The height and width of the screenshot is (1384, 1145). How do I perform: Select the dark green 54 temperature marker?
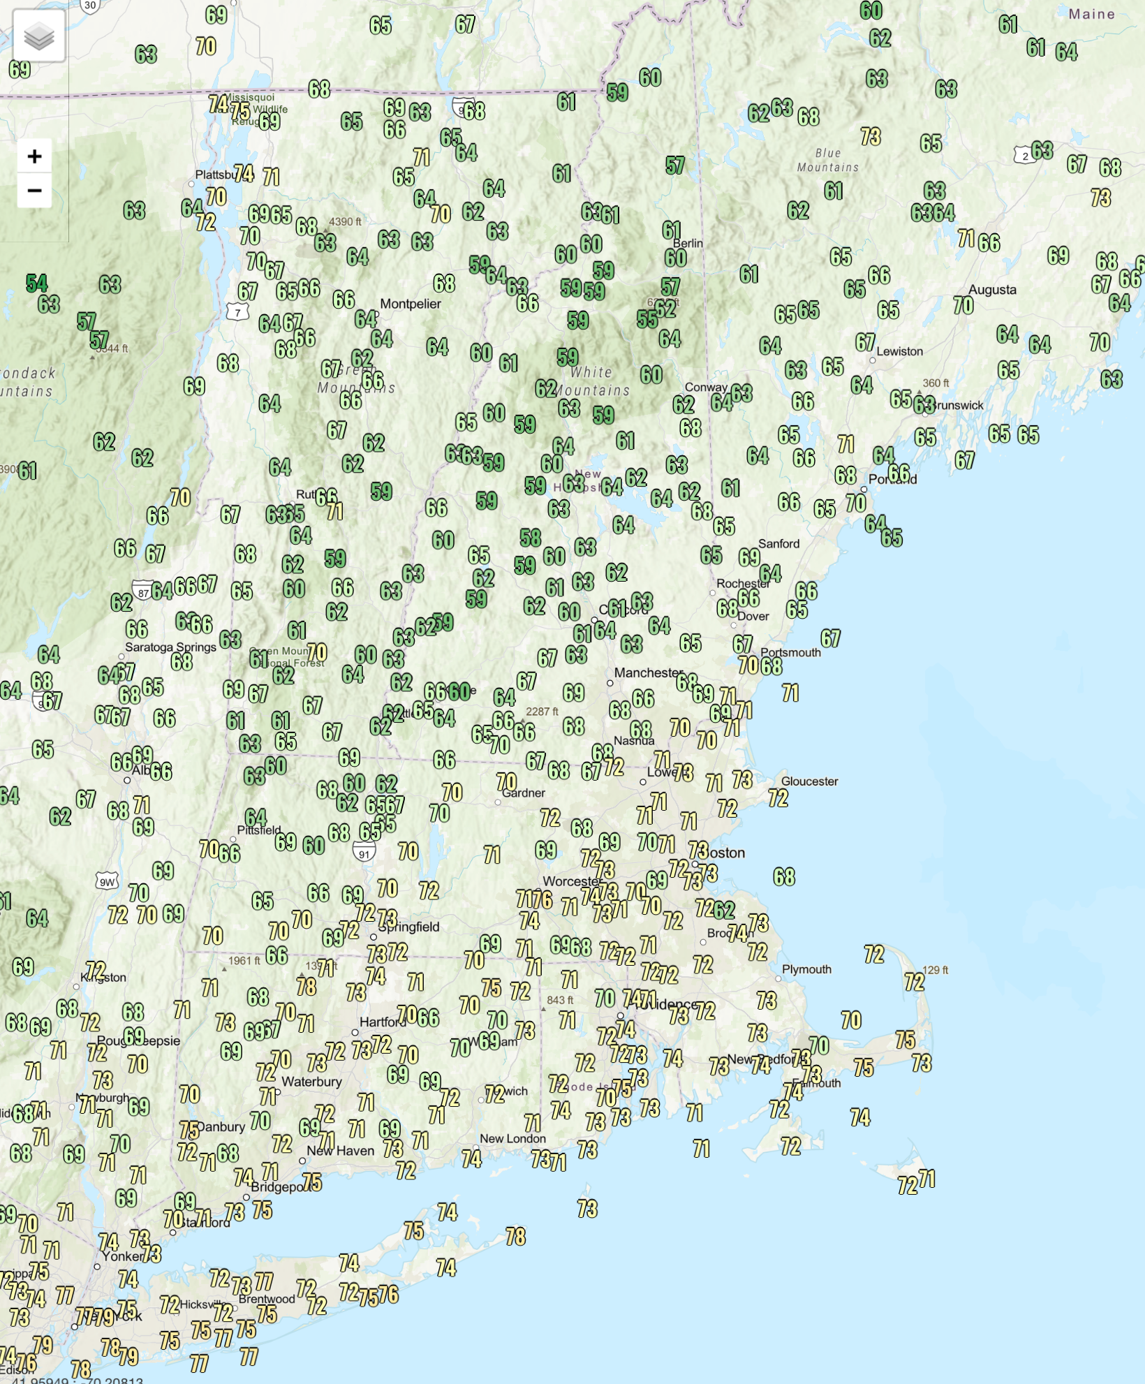(x=37, y=283)
